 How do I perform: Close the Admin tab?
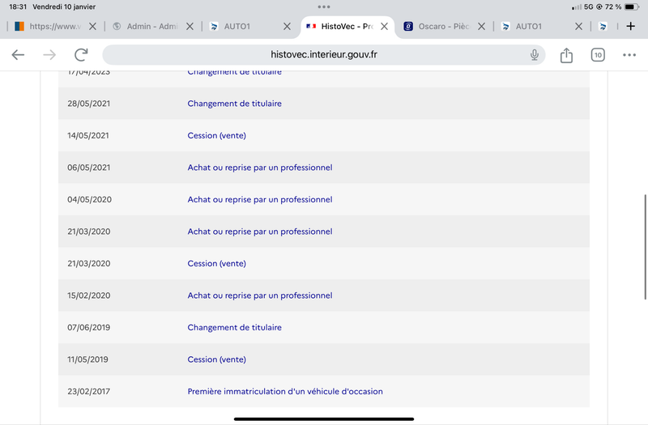pos(190,27)
